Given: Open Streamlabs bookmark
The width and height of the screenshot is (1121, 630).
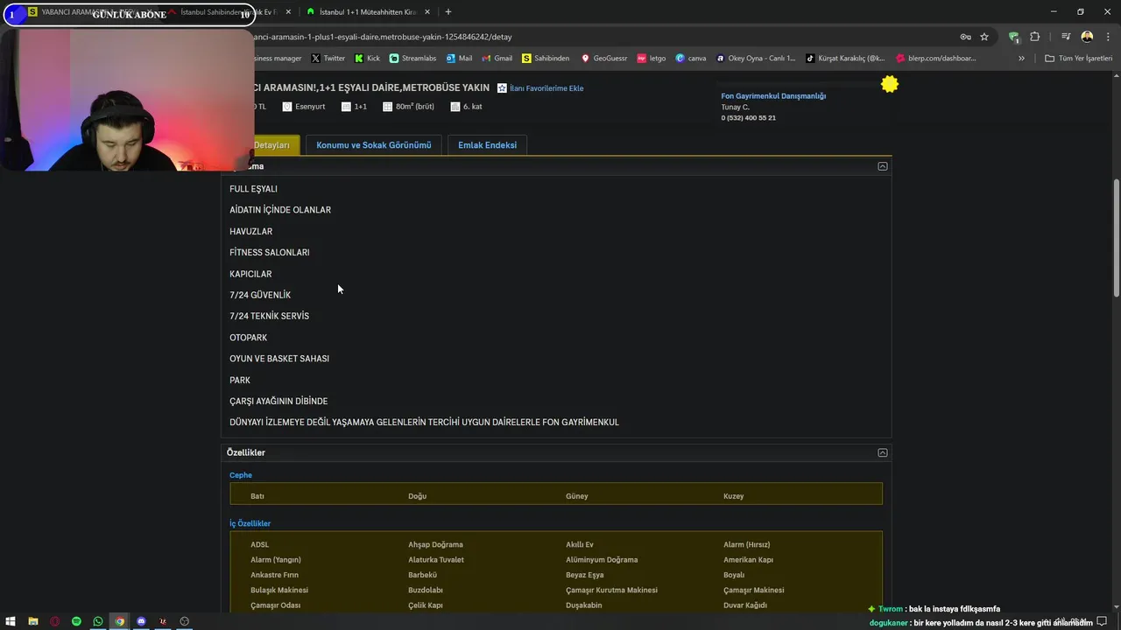Looking at the screenshot, I should 412,59.
